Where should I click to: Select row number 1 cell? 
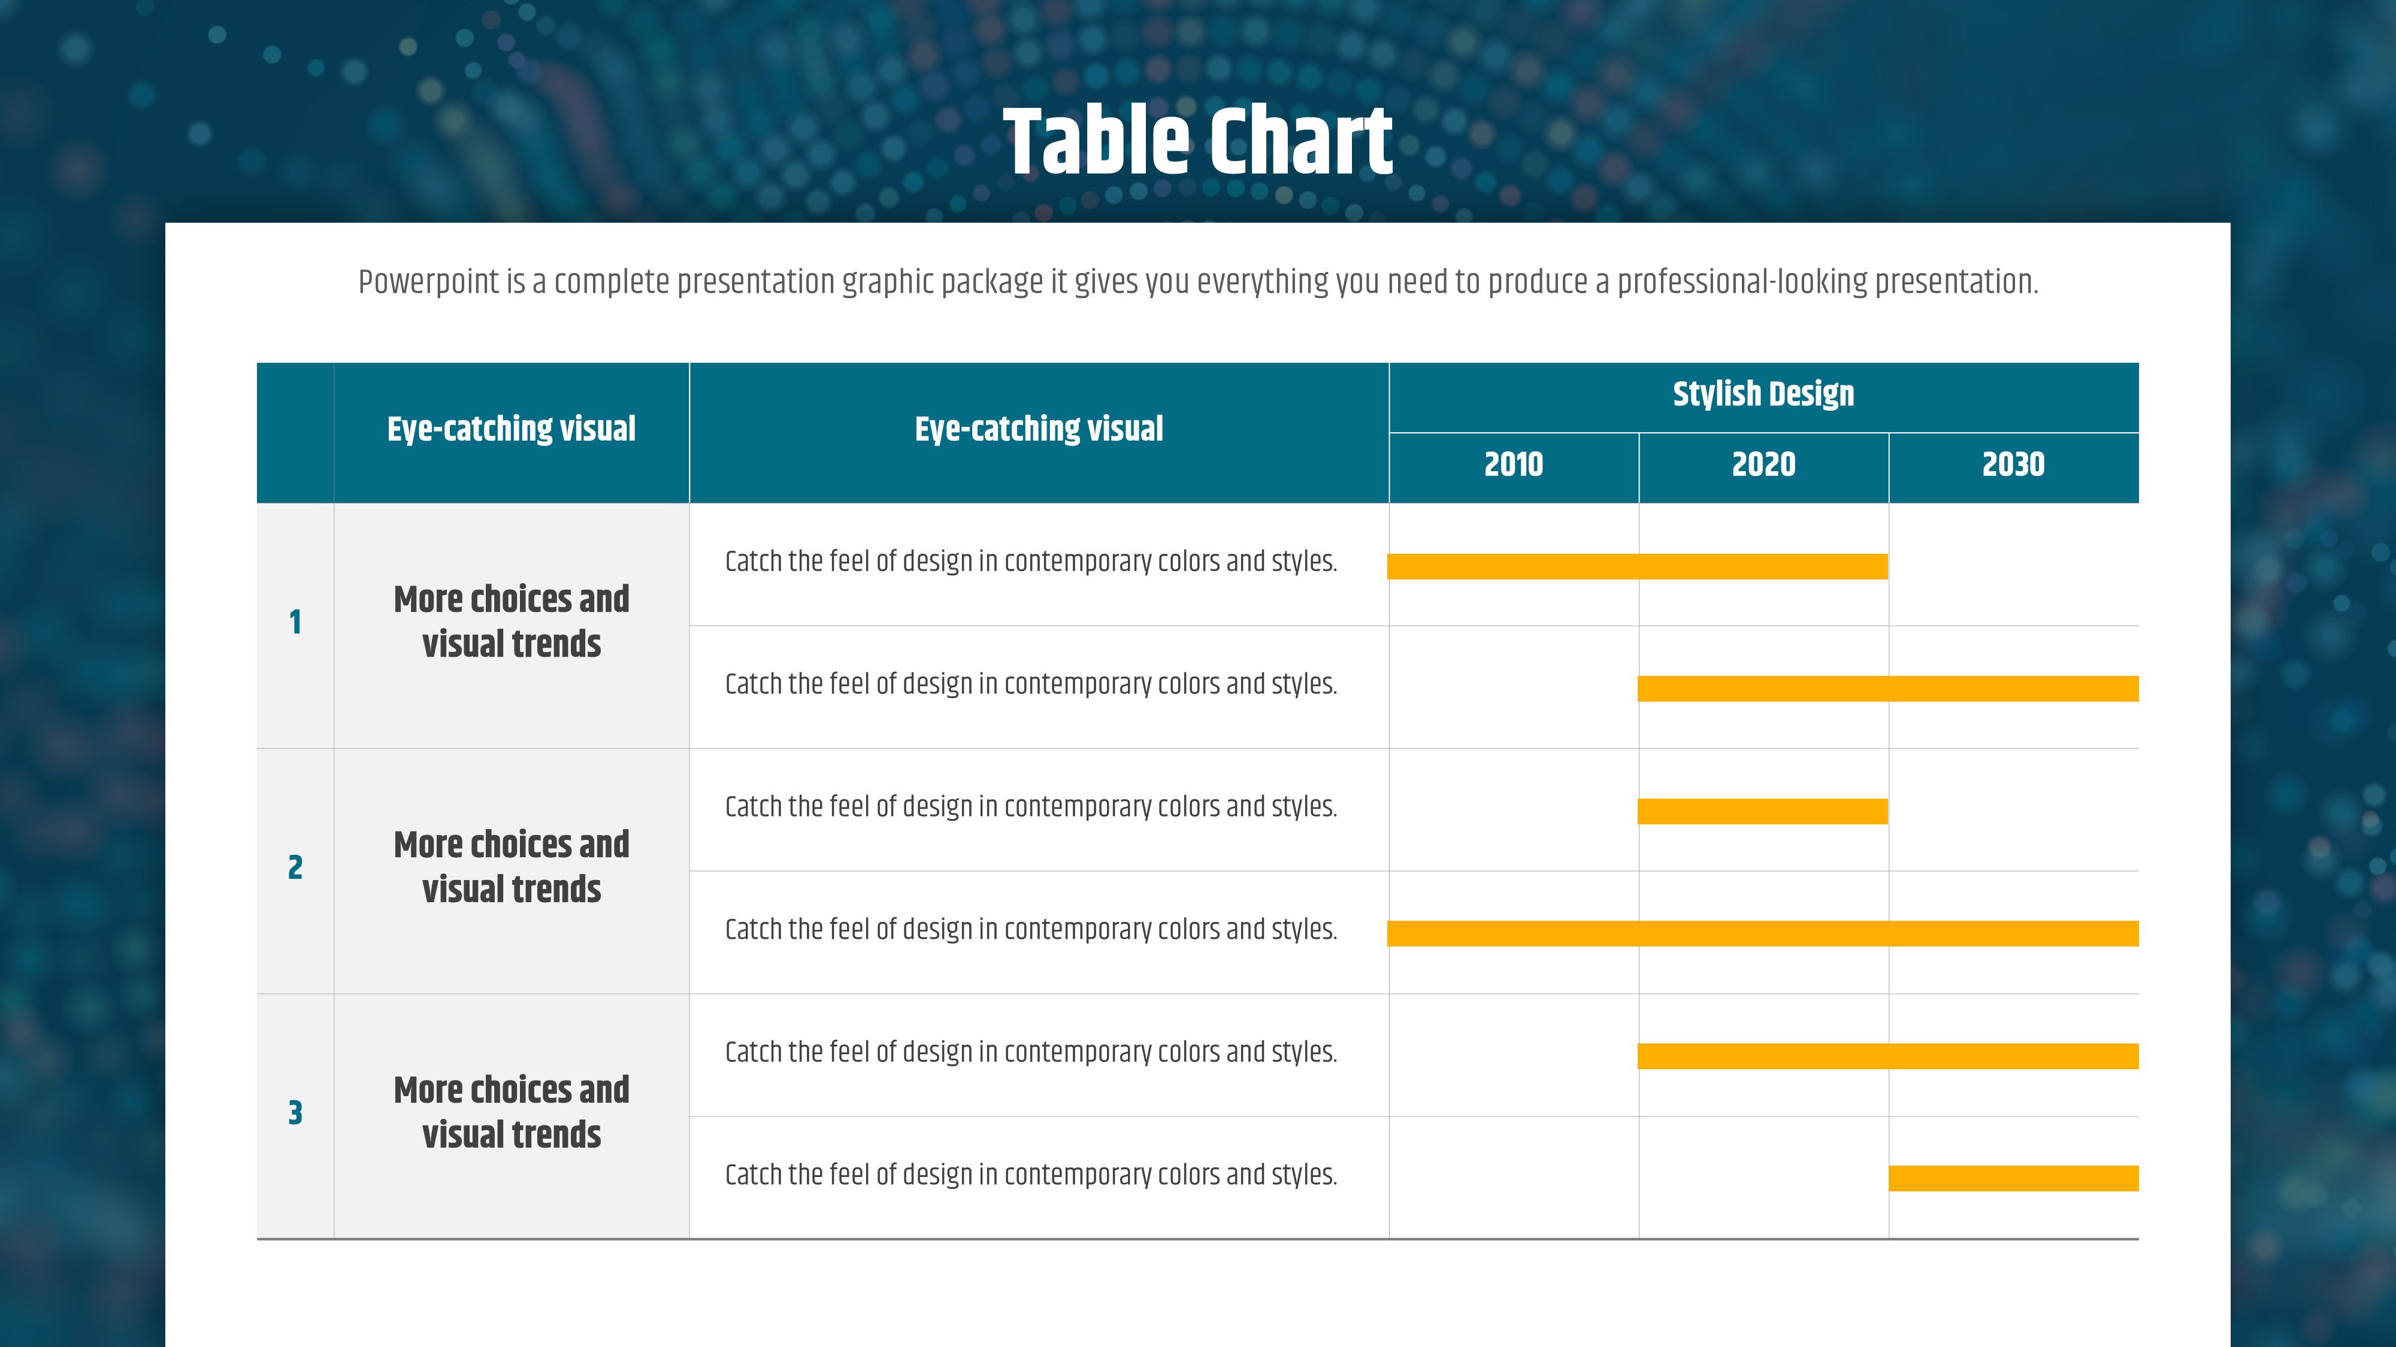coord(295,622)
